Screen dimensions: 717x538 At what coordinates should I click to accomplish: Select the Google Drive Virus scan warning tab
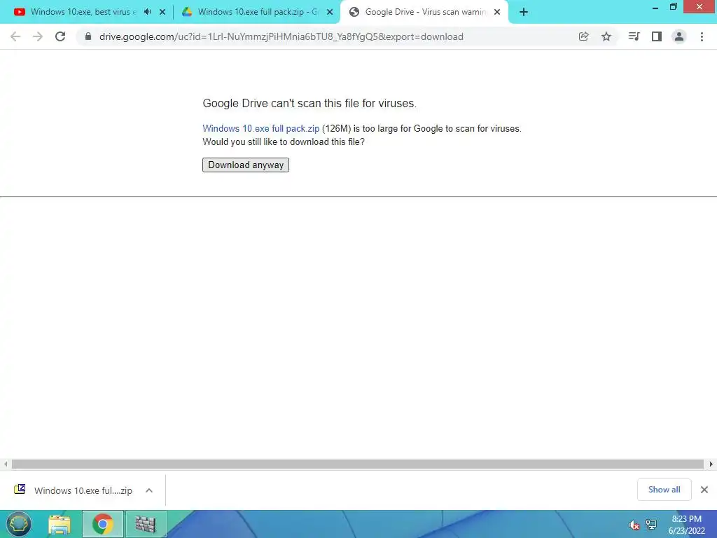tap(424, 12)
